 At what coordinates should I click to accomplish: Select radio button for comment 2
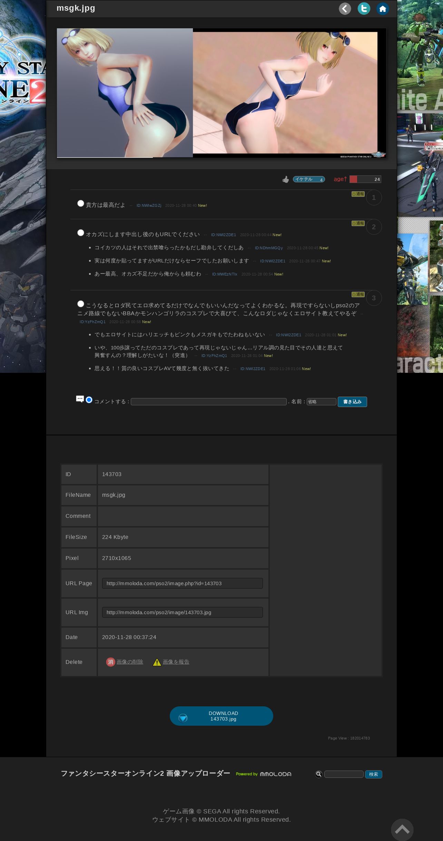point(81,233)
